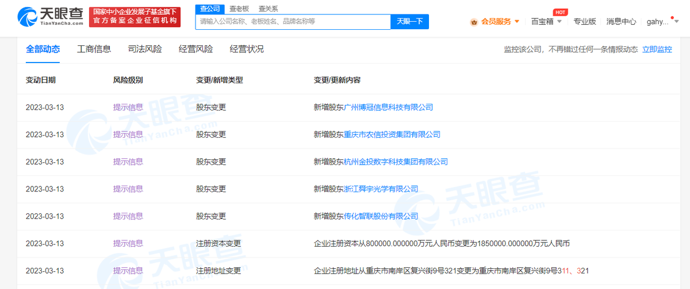Open 消息中心
690x289 pixels.
[621, 22]
